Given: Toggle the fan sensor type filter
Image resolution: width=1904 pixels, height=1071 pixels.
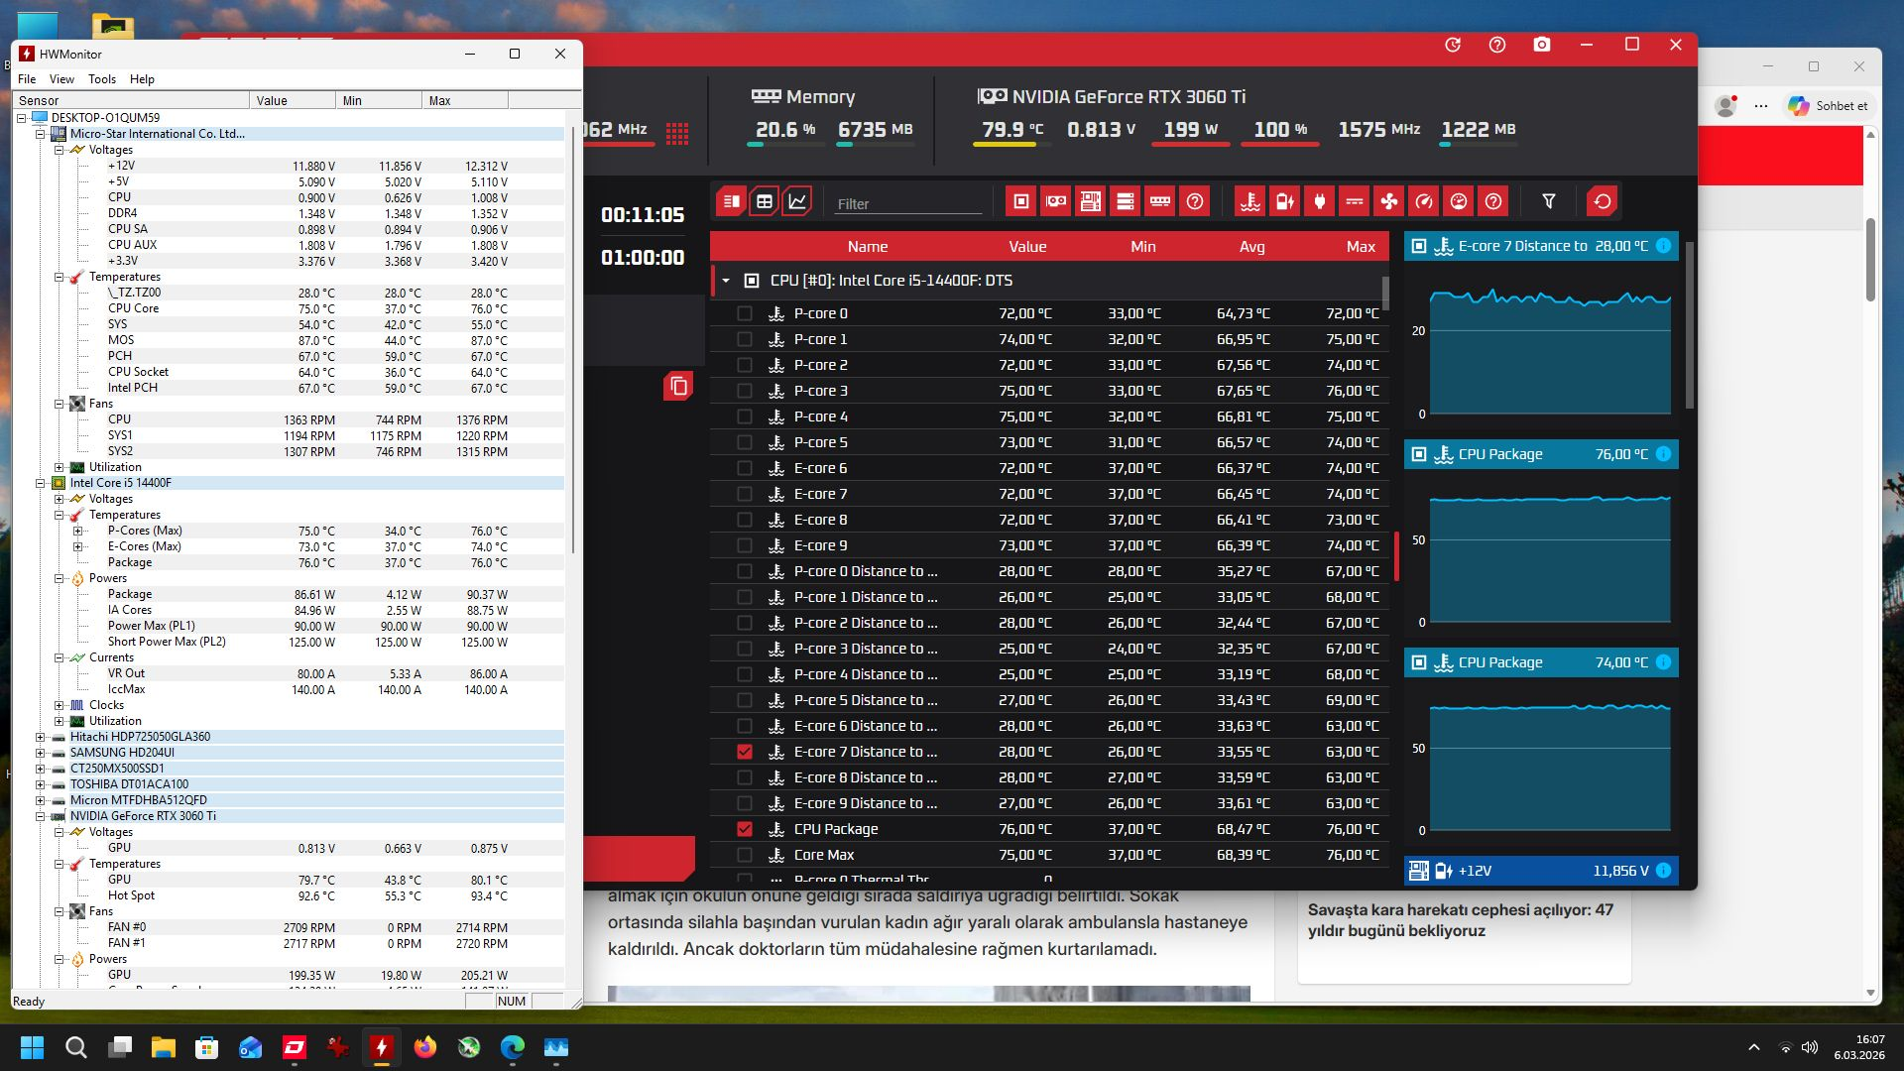Looking at the screenshot, I should point(1388,202).
